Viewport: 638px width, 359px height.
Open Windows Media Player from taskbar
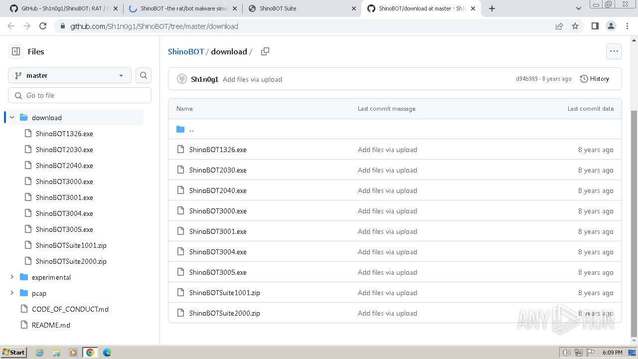pyautogui.click(x=73, y=353)
